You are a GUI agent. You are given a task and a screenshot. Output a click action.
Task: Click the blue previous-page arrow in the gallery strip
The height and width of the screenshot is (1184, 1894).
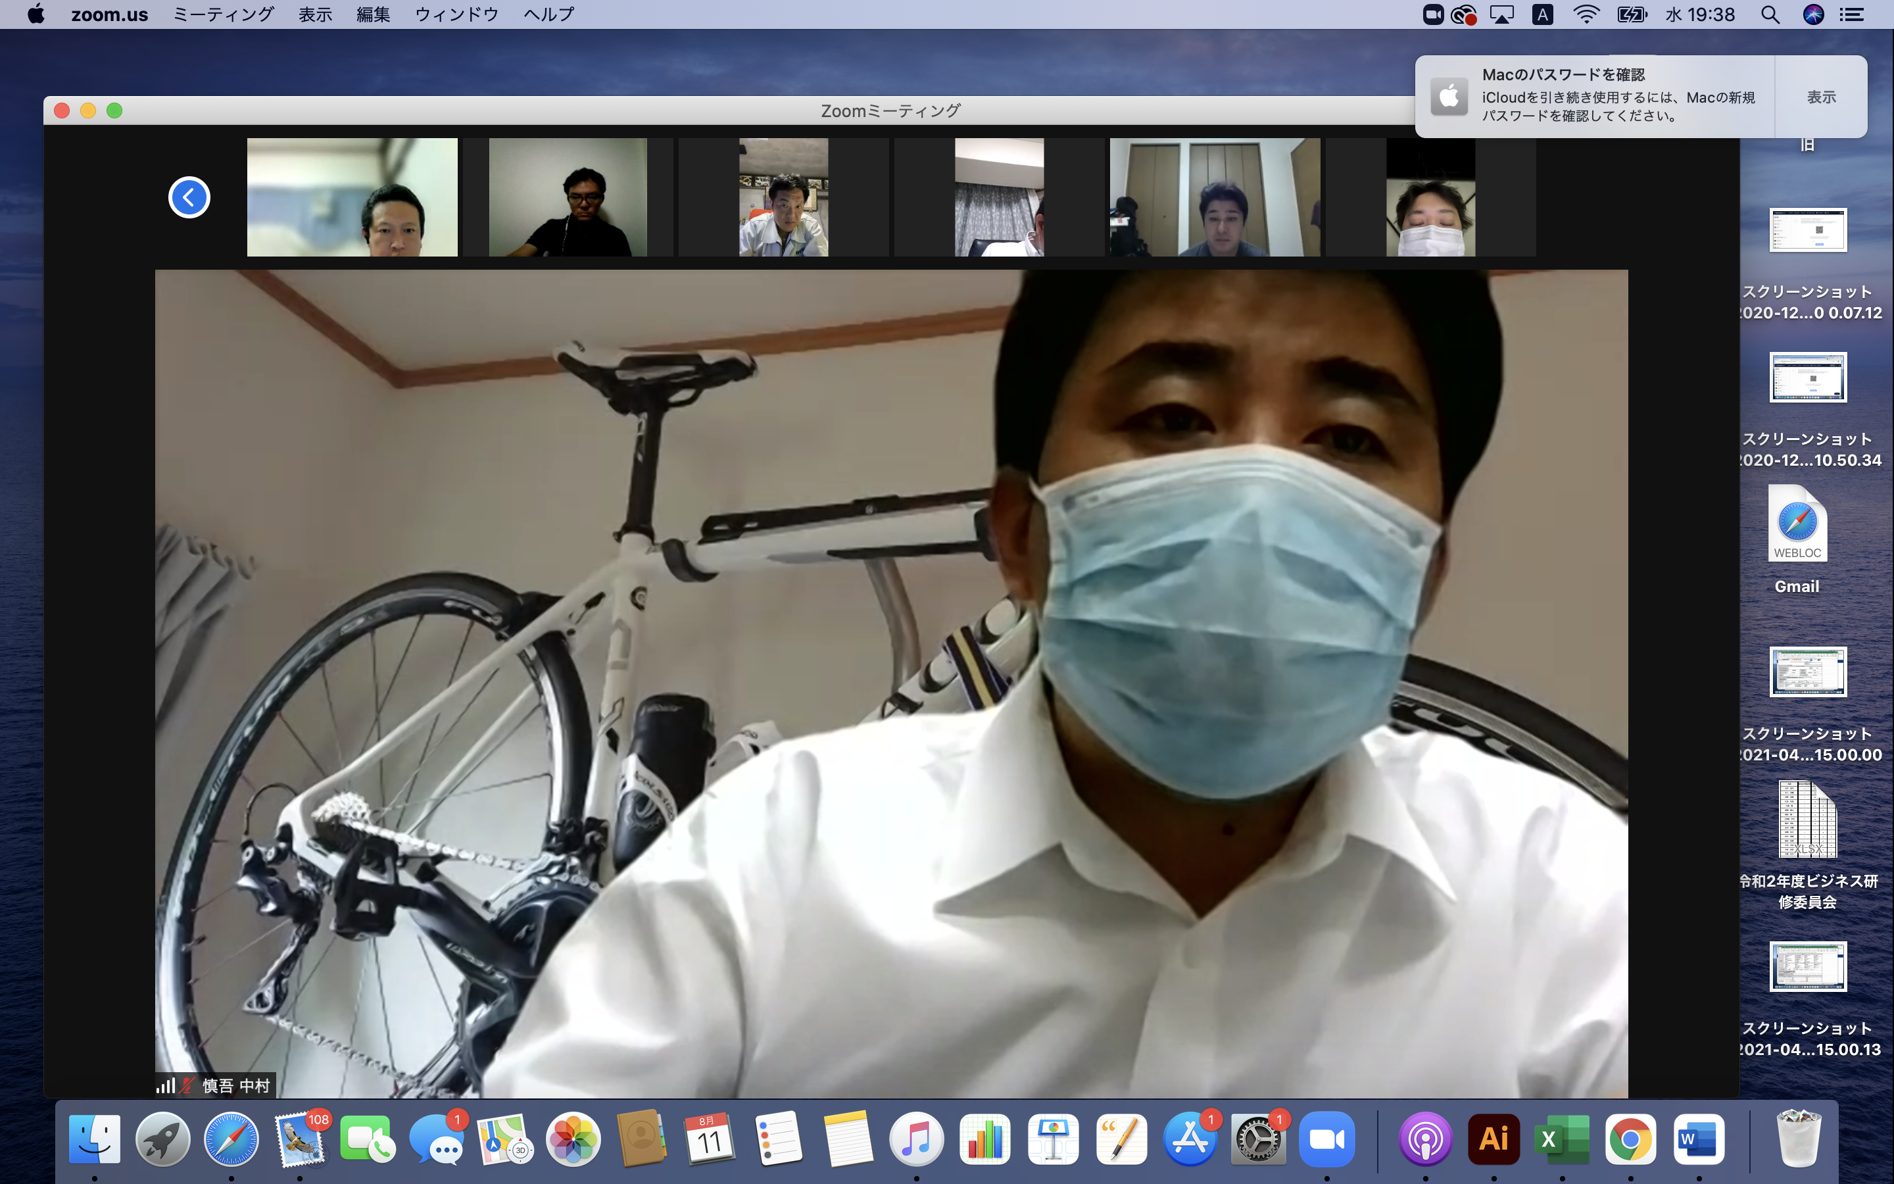[x=189, y=197]
